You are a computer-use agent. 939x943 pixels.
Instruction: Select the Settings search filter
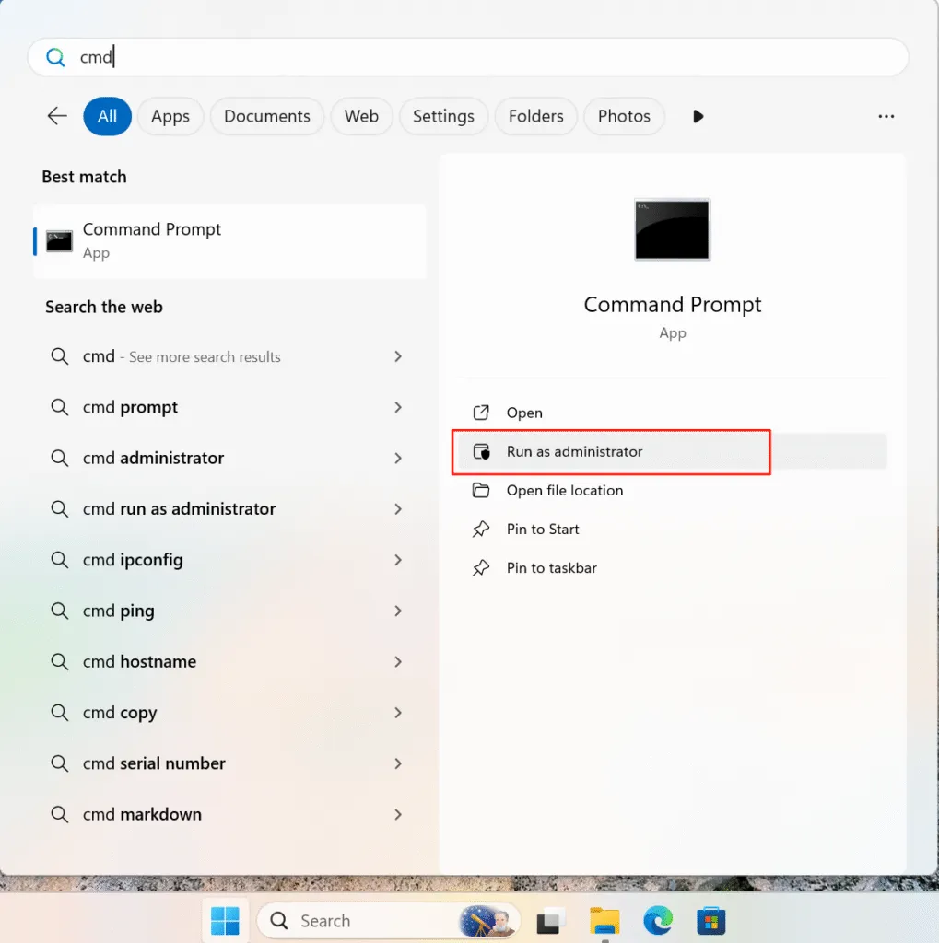click(x=443, y=116)
